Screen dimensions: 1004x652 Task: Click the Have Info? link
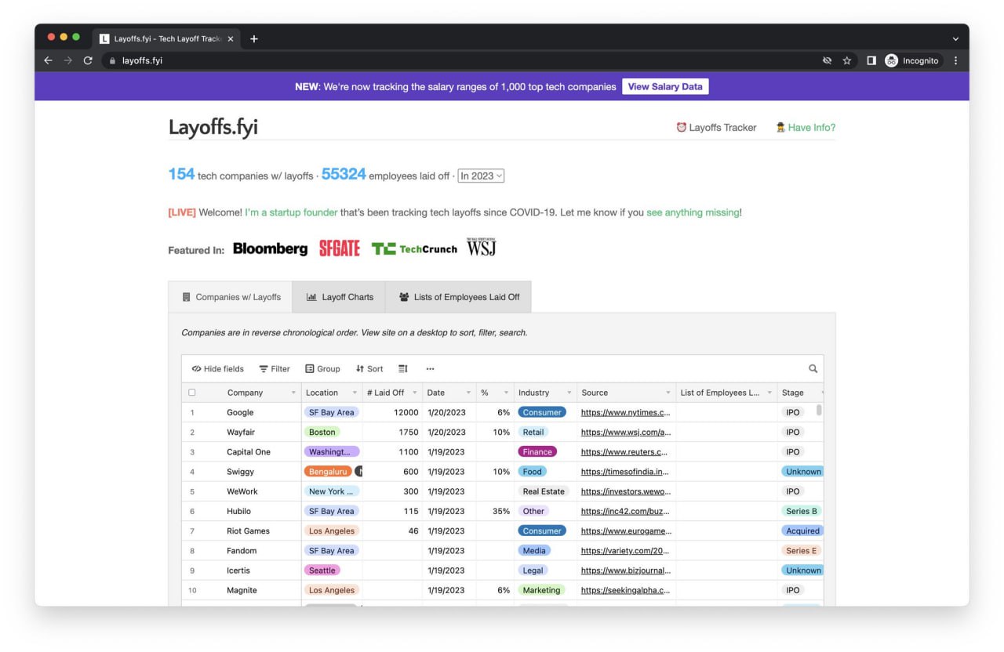[x=806, y=128]
